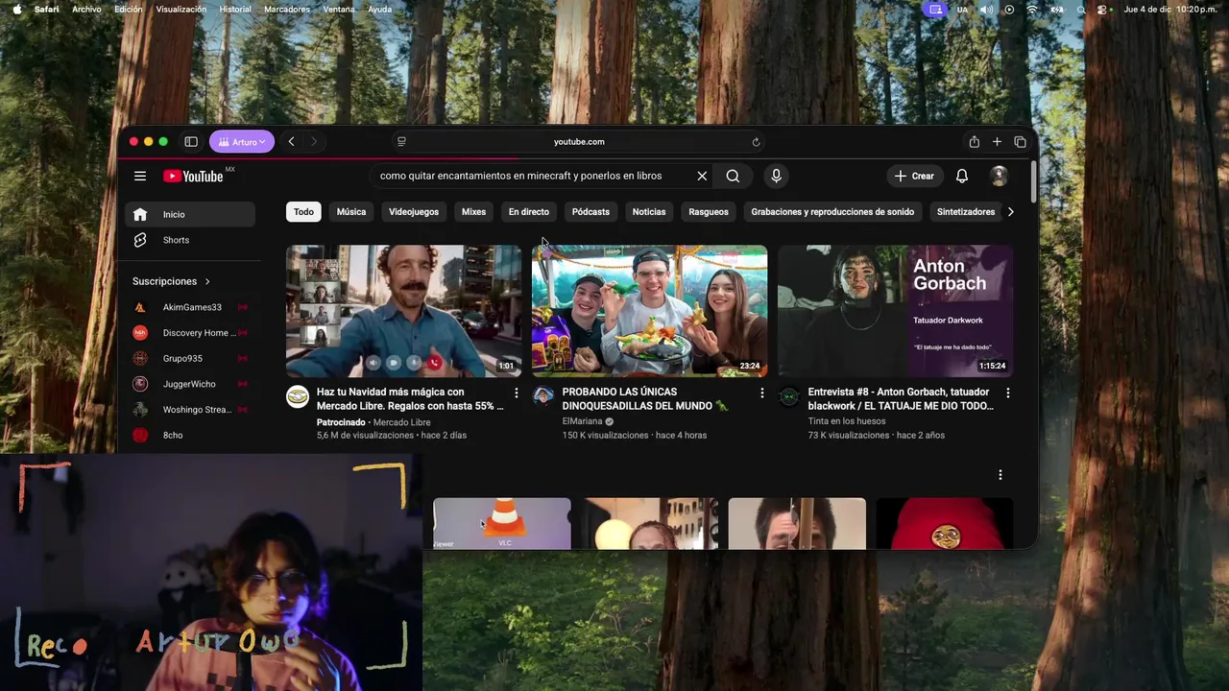The width and height of the screenshot is (1229, 691).
Task: Open the Tinta en los huesos channel
Action: tap(847, 421)
